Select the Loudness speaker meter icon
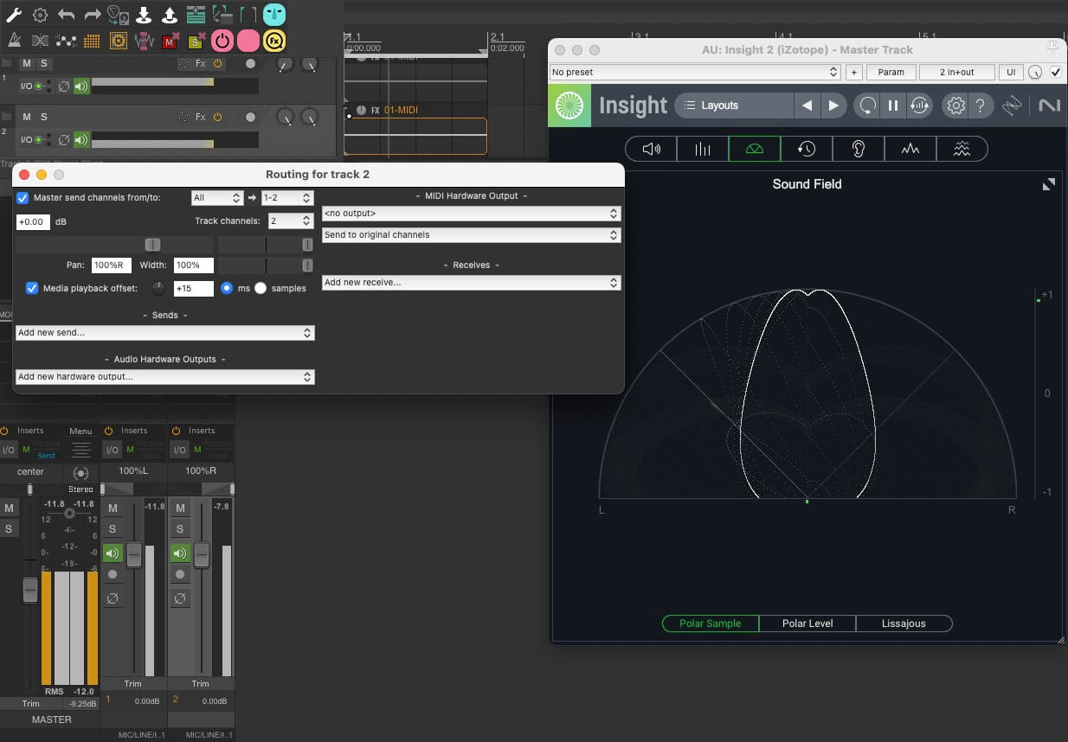Image resolution: width=1068 pixels, height=742 pixels. 651,149
